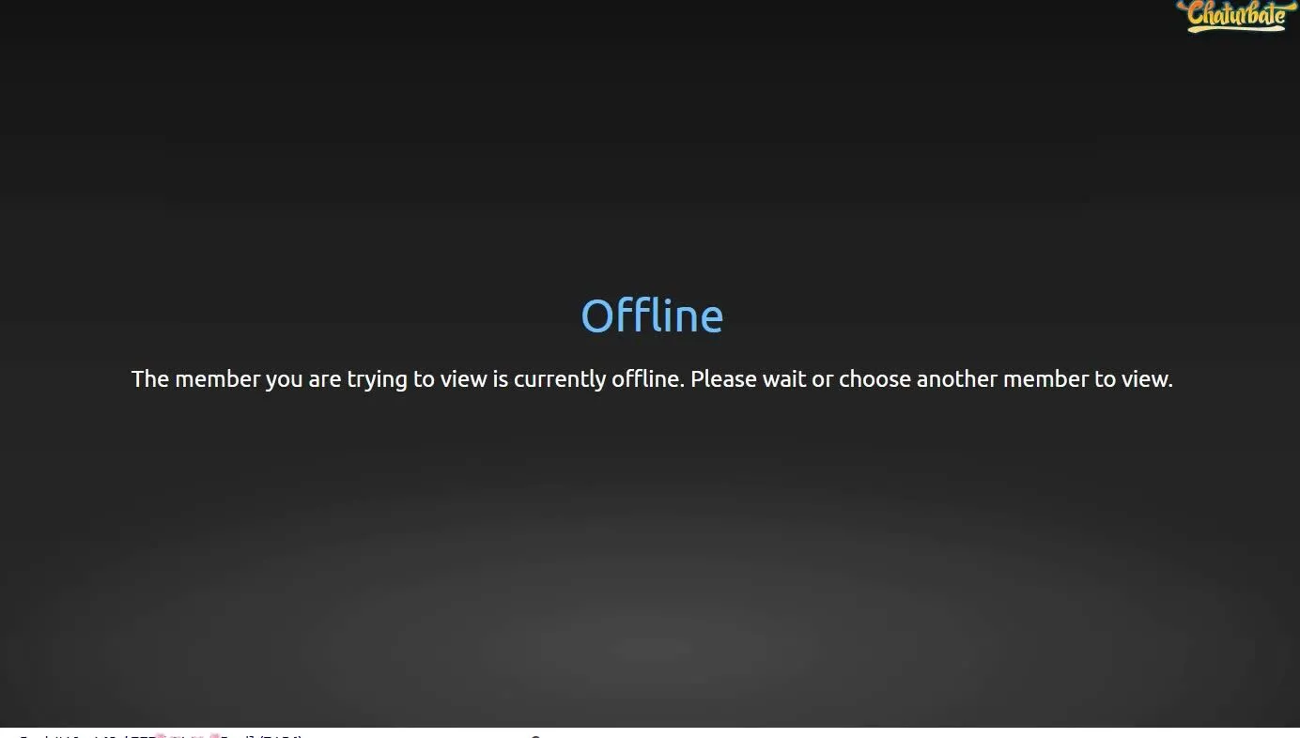Click the offline member message text
Image resolution: width=1300 pixels, height=738 pixels.
point(652,379)
